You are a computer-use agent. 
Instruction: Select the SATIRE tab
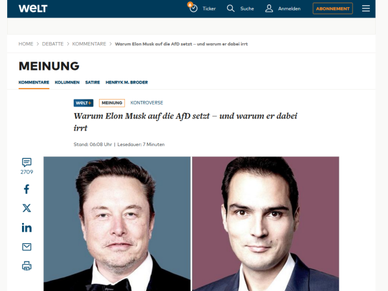point(92,82)
